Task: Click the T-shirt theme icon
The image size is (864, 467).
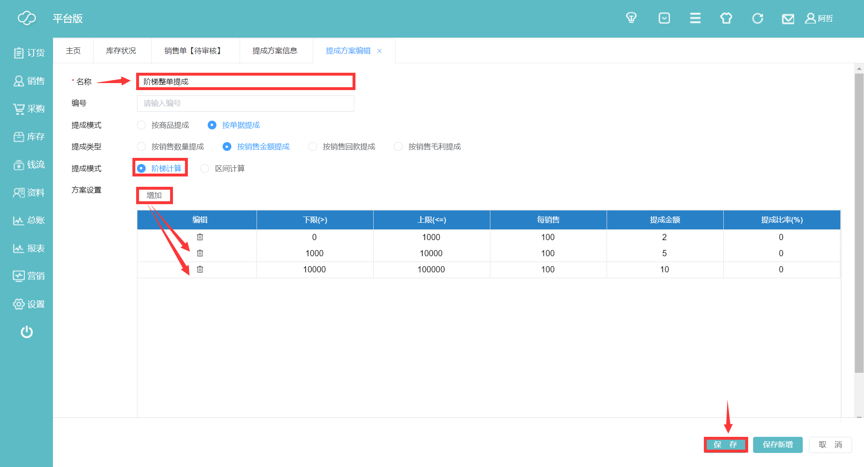Action: (726, 18)
